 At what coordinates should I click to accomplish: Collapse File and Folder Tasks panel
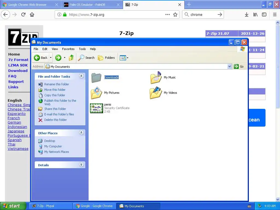81,76
